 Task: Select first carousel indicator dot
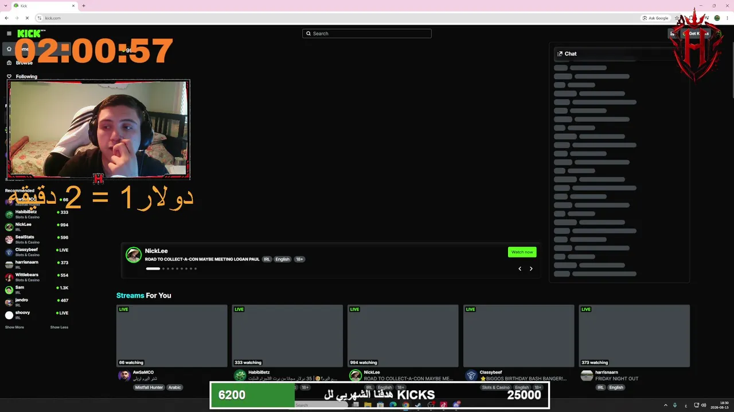[x=153, y=268]
